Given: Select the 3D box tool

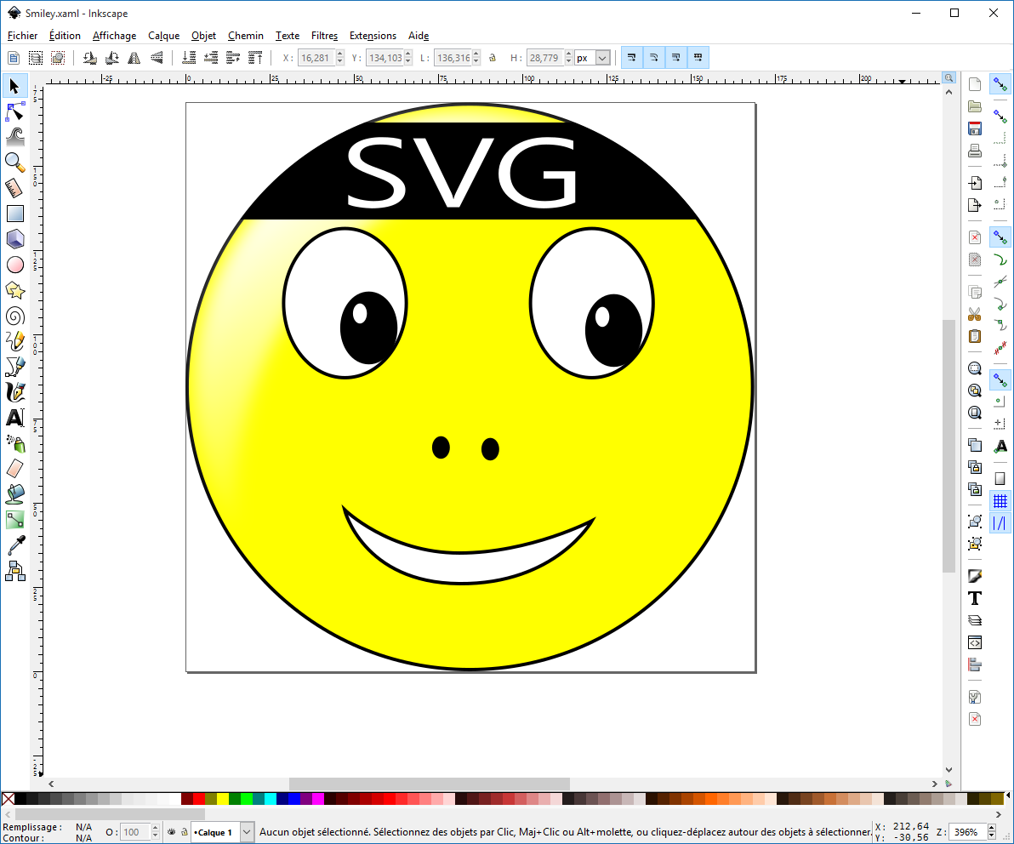Looking at the screenshot, I should [x=14, y=239].
